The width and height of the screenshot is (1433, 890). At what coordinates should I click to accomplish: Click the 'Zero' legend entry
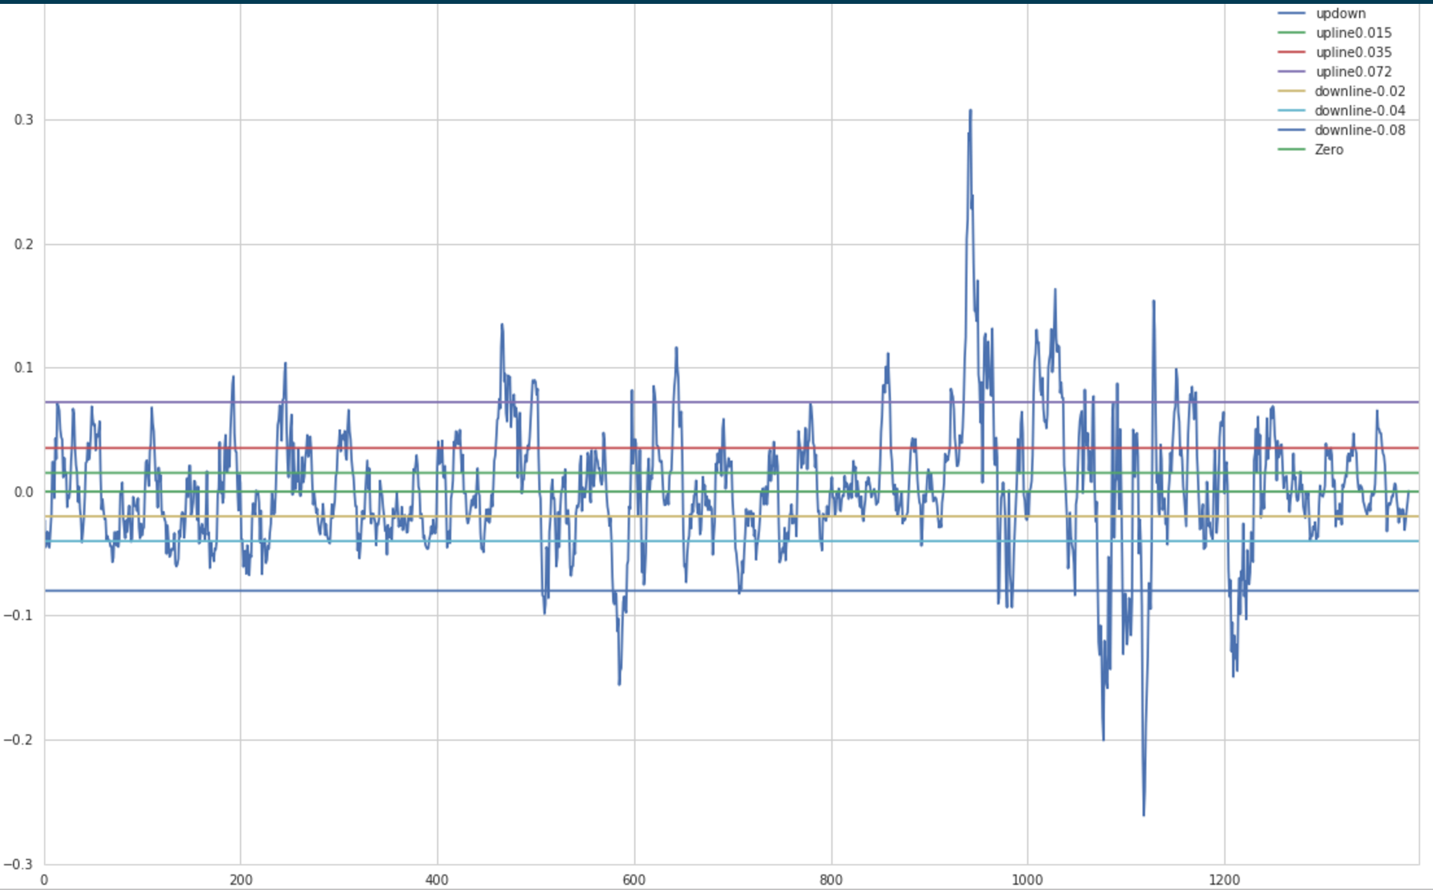(1329, 150)
